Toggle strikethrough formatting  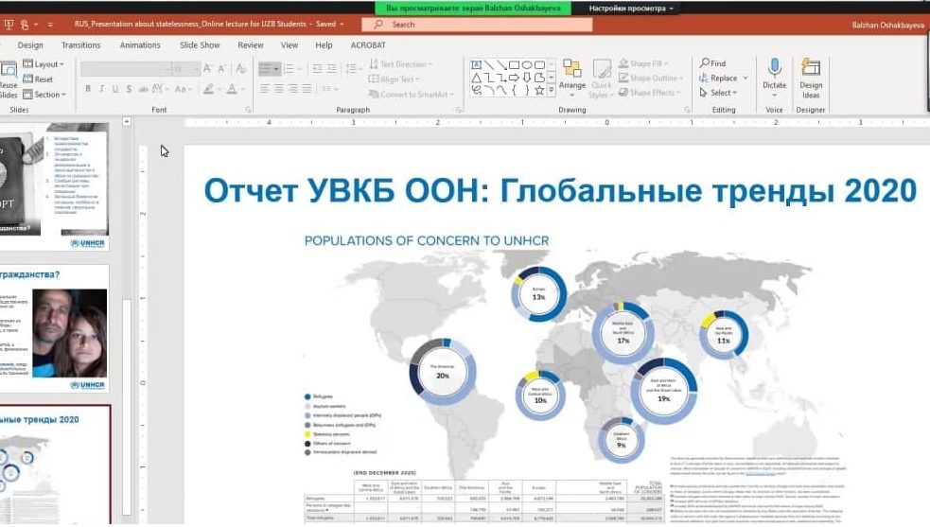point(143,89)
